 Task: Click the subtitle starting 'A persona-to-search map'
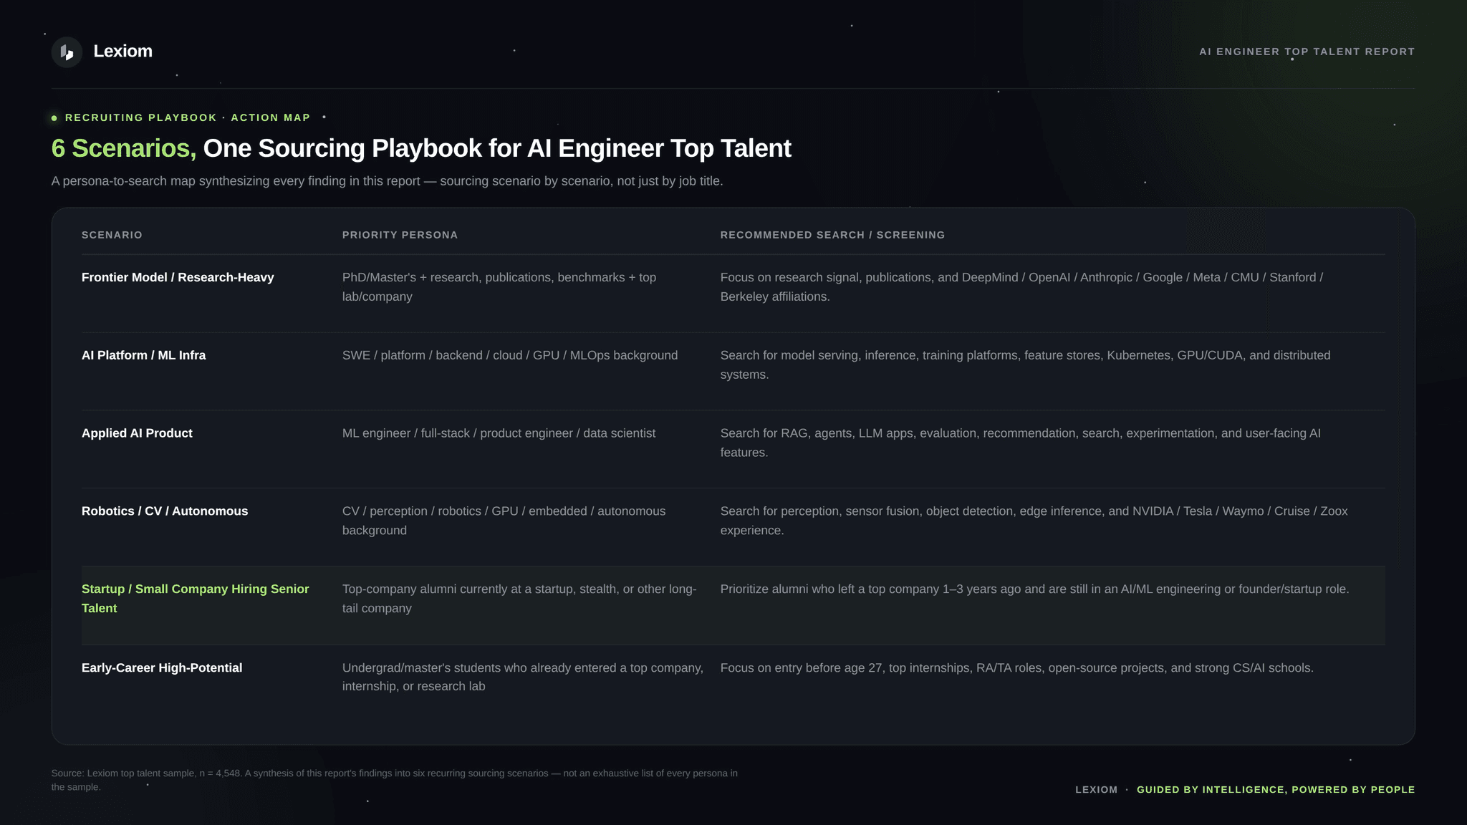click(x=387, y=181)
